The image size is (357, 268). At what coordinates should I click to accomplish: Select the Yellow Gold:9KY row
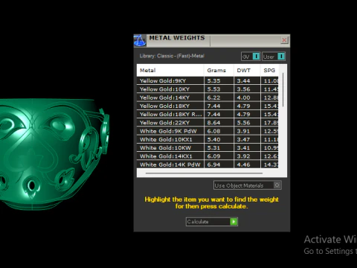click(x=208, y=80)
